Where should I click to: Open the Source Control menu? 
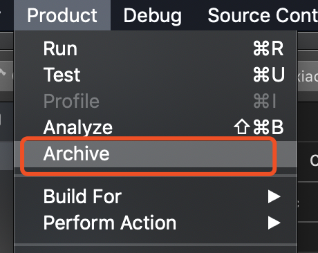point(263,15)
